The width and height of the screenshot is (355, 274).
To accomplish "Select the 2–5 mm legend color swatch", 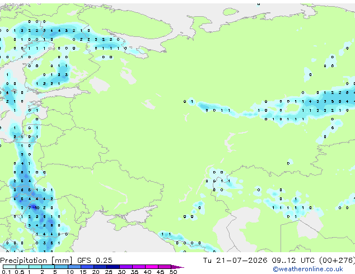I will point(48,267).
